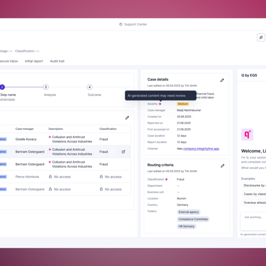
Task: Select step 4 Outcome marker
Action: click(90, 87)
